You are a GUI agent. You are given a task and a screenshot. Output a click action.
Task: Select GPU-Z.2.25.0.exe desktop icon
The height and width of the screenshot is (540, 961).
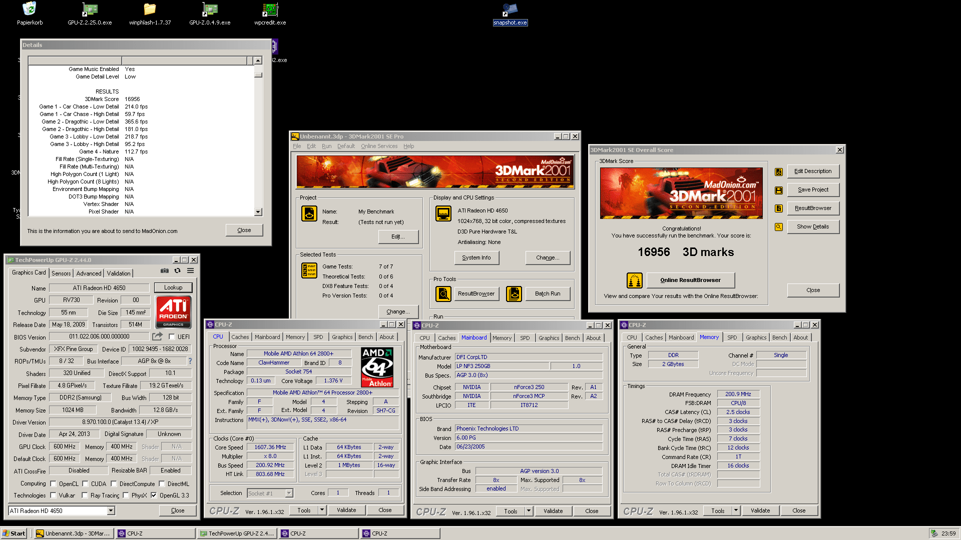pos(90,9)
